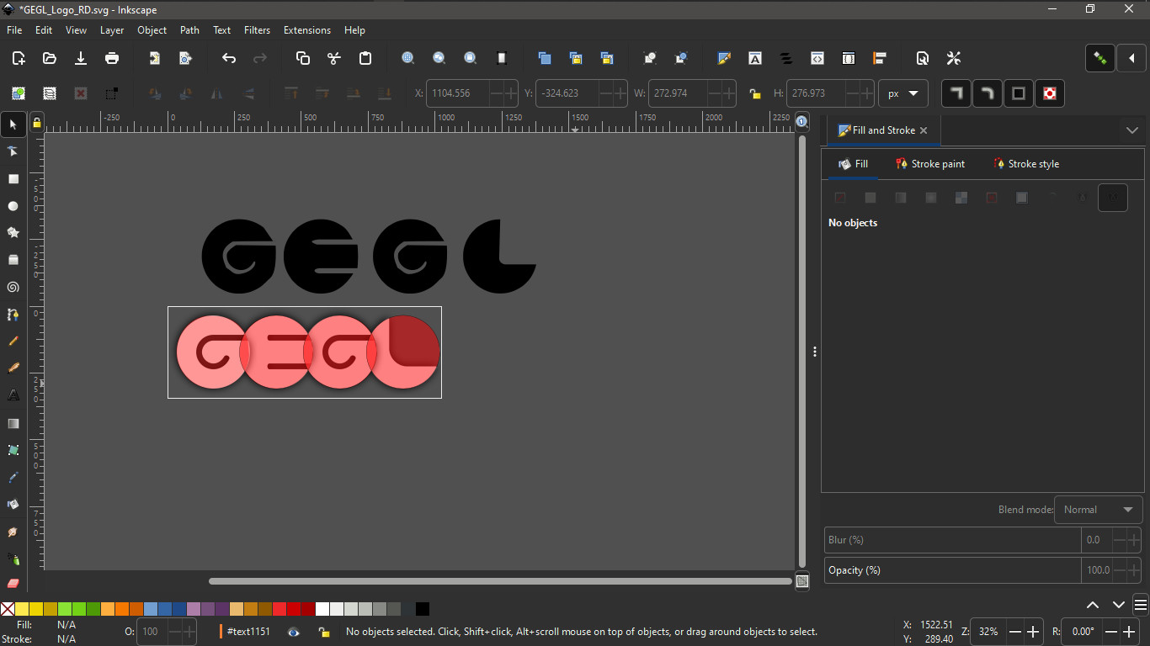Undo the last action

[x=229, y=58]
